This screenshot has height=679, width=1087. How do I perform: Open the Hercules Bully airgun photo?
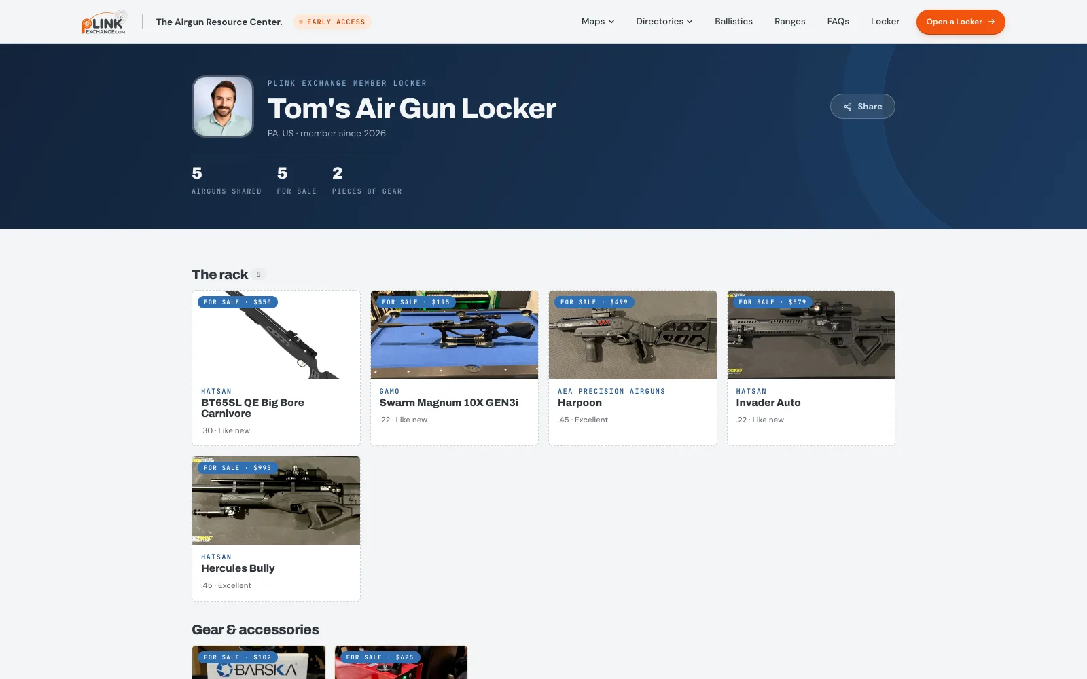pyautogui.click(x=276, y=500)
